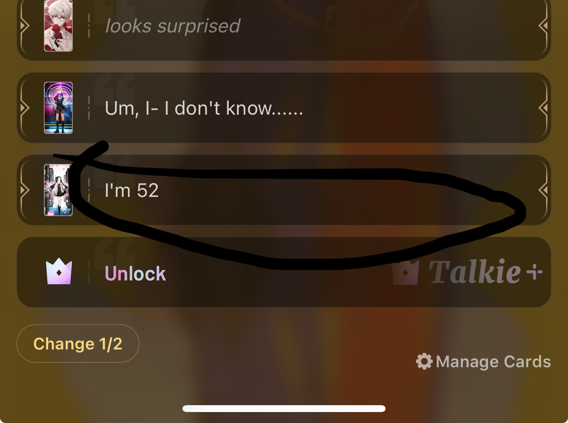
Task: Click the Change 1/2 button
Action: (78, 344)
